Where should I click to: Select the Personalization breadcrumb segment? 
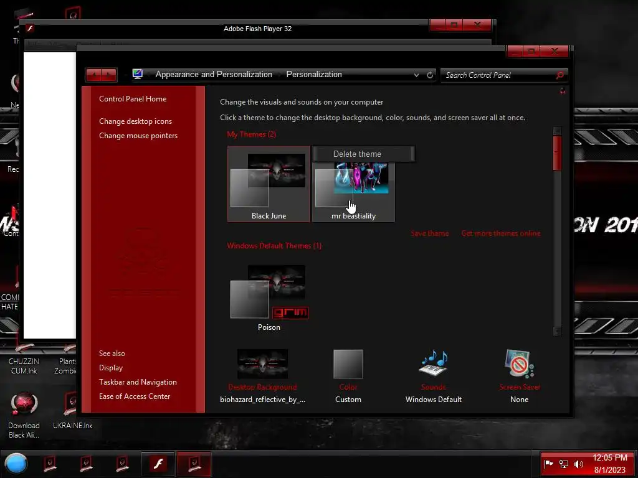coord(314,75)
